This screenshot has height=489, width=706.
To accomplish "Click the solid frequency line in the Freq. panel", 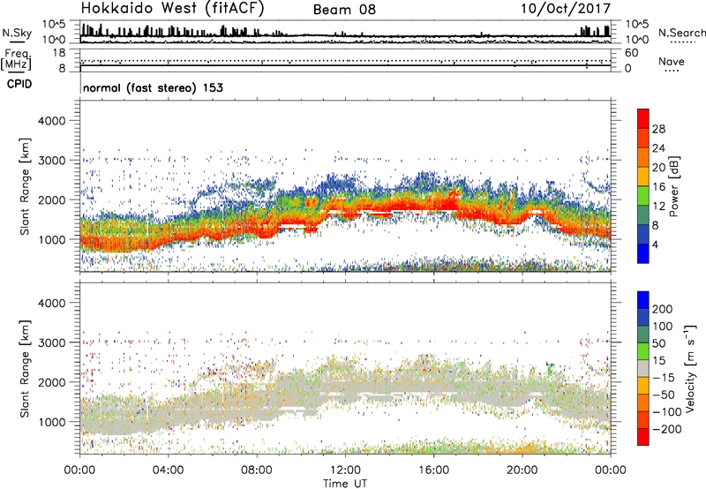I will [345, 65].
